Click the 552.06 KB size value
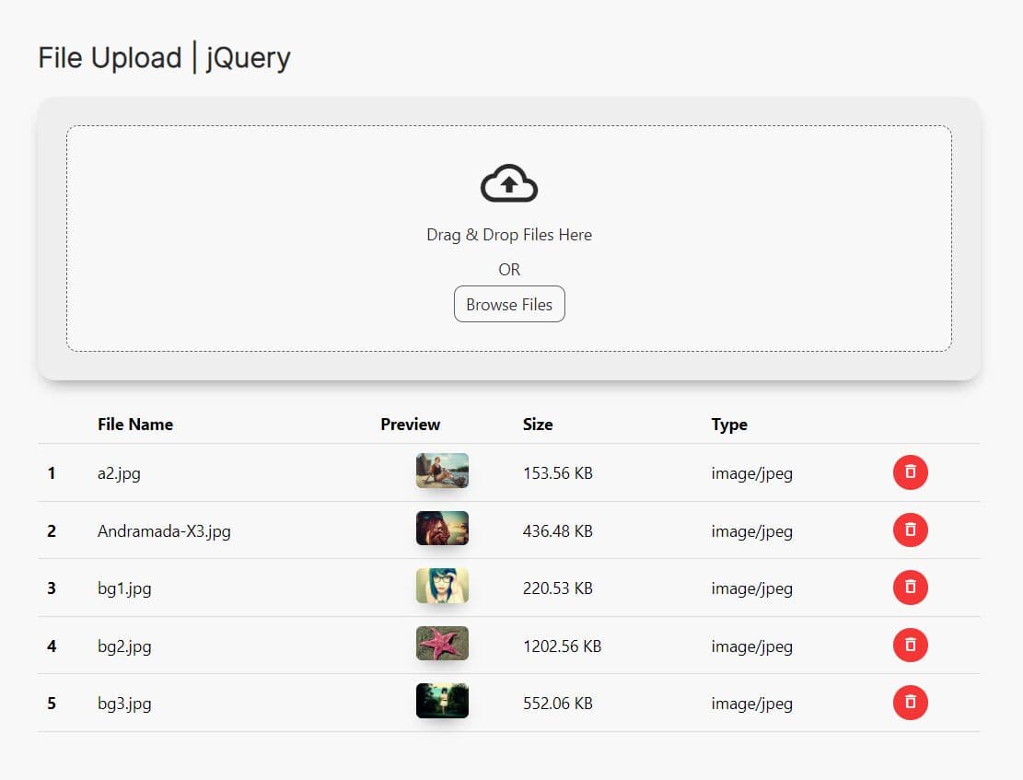 (558, 704)
